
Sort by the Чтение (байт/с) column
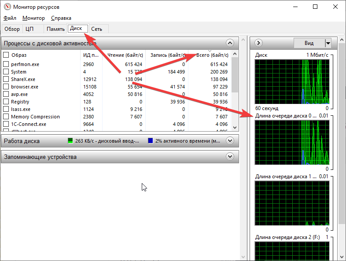[x=124, y=55]
